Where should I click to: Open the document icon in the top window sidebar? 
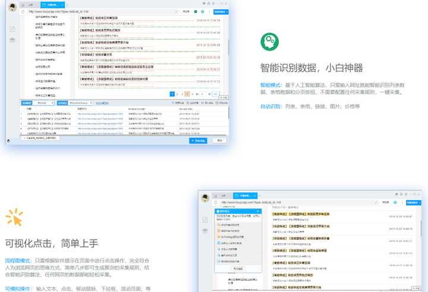[x=12, y=29]
